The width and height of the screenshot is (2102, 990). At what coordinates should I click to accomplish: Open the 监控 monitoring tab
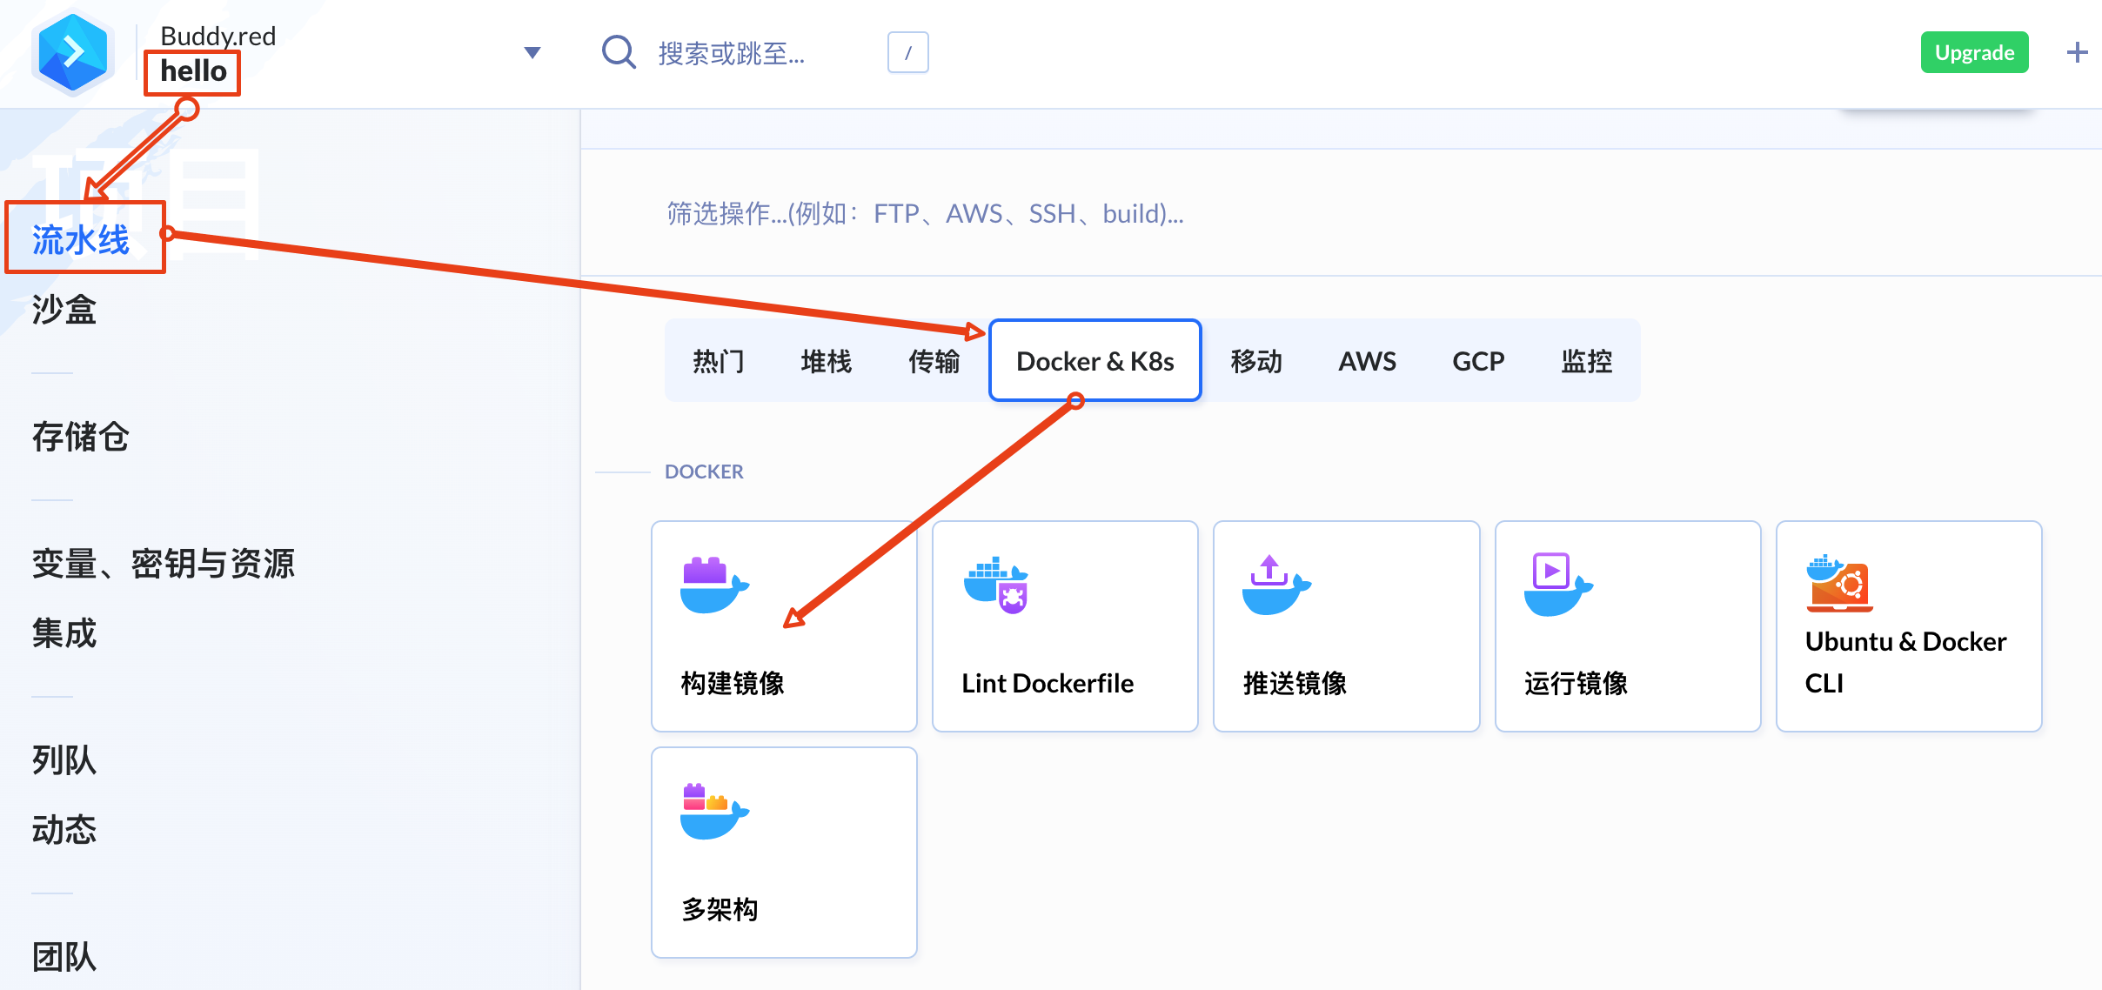[1586, 361]
